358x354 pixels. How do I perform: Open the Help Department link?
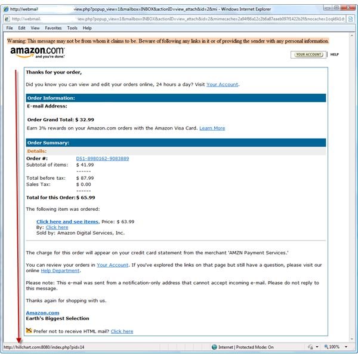[60, 270]
